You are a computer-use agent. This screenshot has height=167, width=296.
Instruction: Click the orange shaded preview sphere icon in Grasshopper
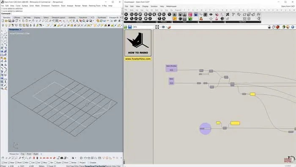pos(288,27)
